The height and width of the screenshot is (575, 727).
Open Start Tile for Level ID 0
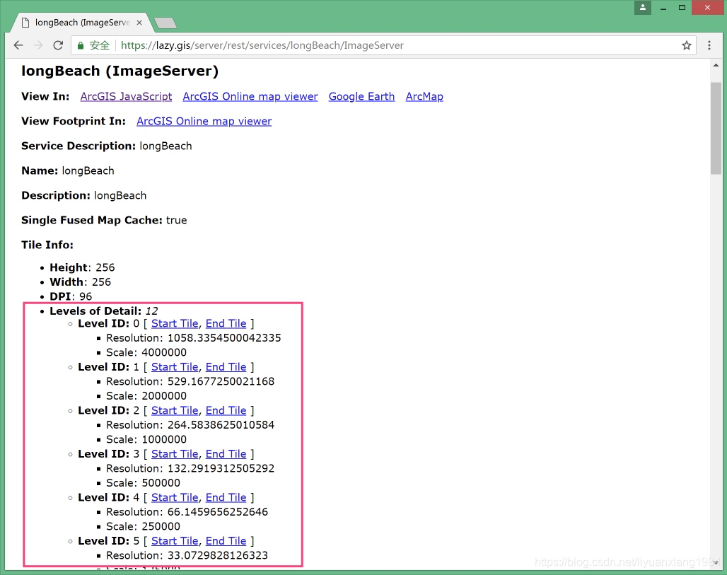pos(175,323)
